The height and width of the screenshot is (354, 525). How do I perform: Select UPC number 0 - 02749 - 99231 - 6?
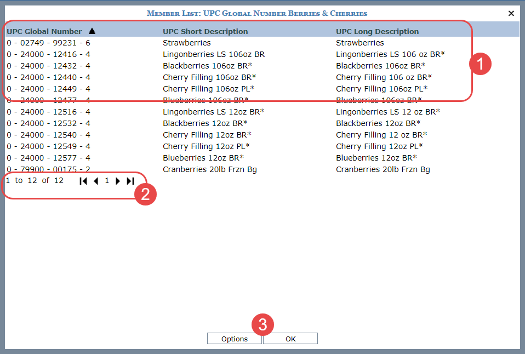tap(48, 43)
